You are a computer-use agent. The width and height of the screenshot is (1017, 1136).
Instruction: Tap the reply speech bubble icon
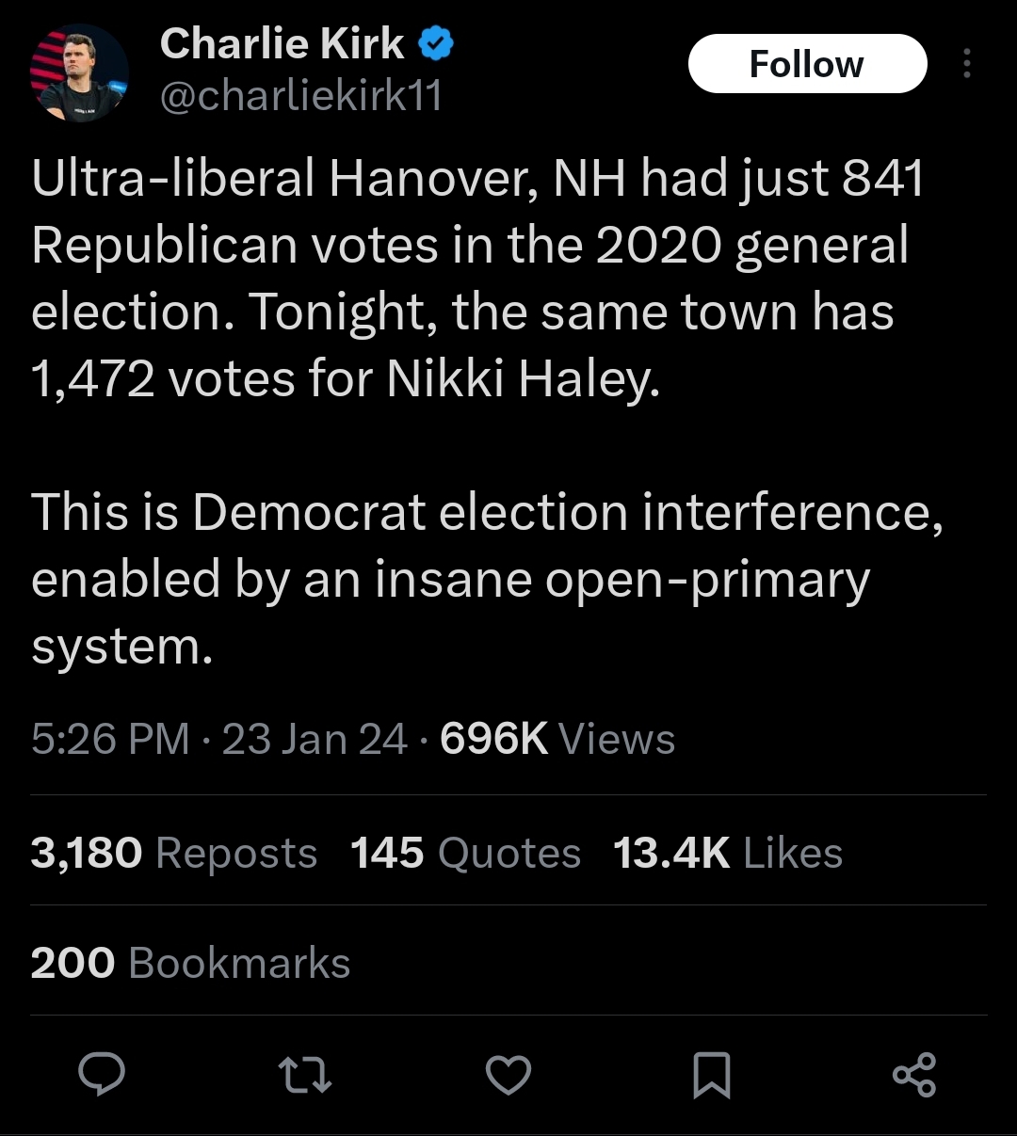pos(102,1075)
